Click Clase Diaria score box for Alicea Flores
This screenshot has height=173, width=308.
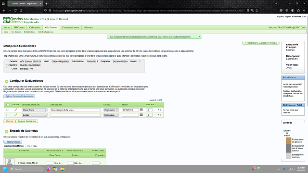pos(50,163)
